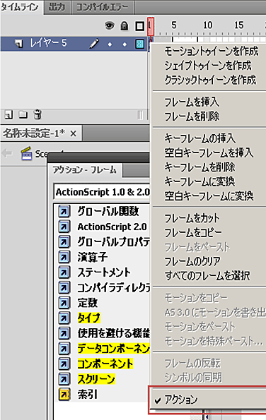This screenshot has height=420, width=266.
Task: Click the trash can icon to delete layer
Action: tap(37, 114)
